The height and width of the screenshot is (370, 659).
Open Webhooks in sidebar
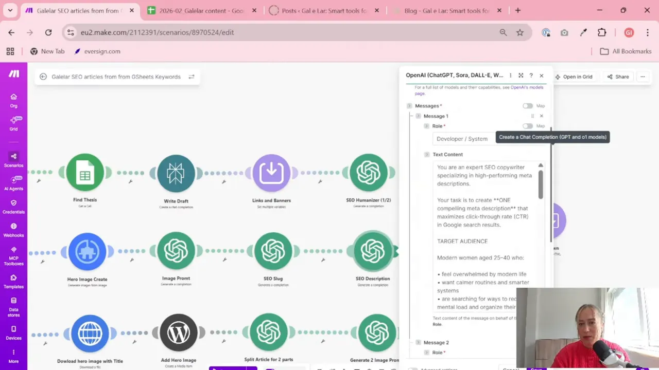coord(13,230)
